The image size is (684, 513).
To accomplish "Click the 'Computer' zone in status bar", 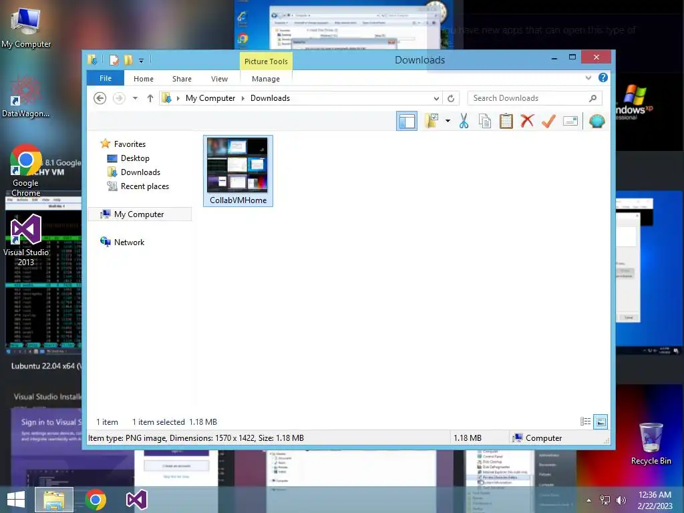I will [x=538, y=438].
